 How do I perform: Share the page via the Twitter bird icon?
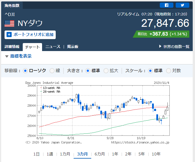coord(182,5)
